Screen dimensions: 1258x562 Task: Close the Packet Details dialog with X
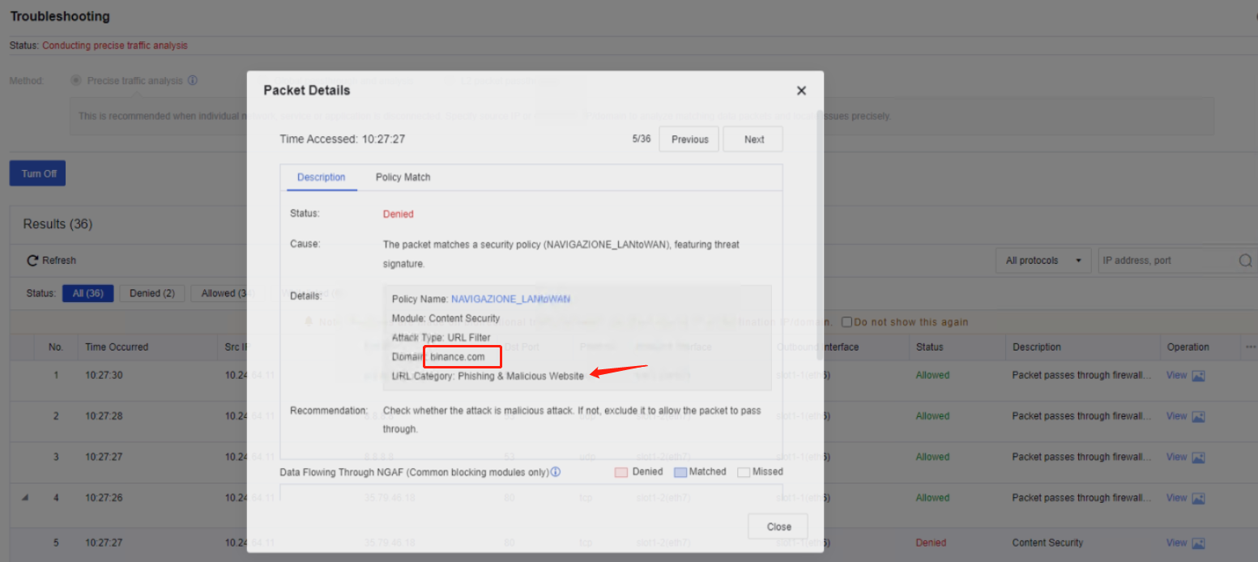[x=801, y=91]
